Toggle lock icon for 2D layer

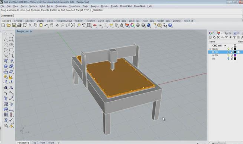tap(232, 55)
